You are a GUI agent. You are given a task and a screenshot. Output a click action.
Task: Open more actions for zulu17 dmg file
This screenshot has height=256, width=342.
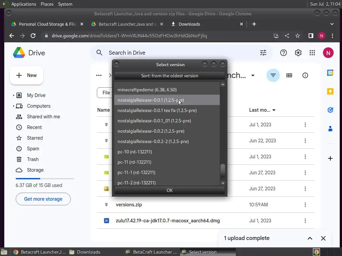[305, 221]
